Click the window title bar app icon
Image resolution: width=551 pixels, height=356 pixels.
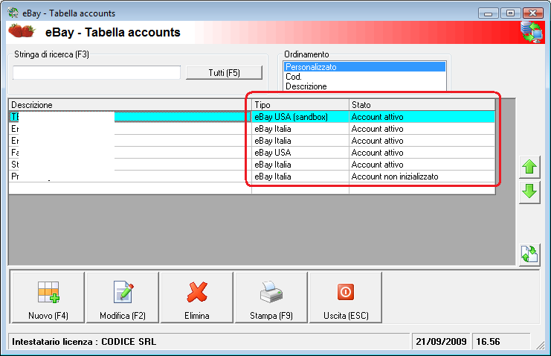coord(13,13)
